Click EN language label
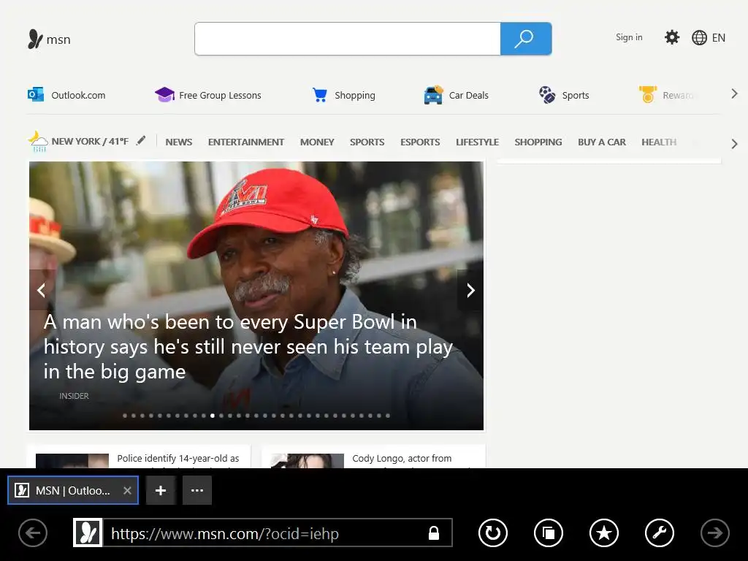The height and width of the screenshot is (561, 748). 719,38
